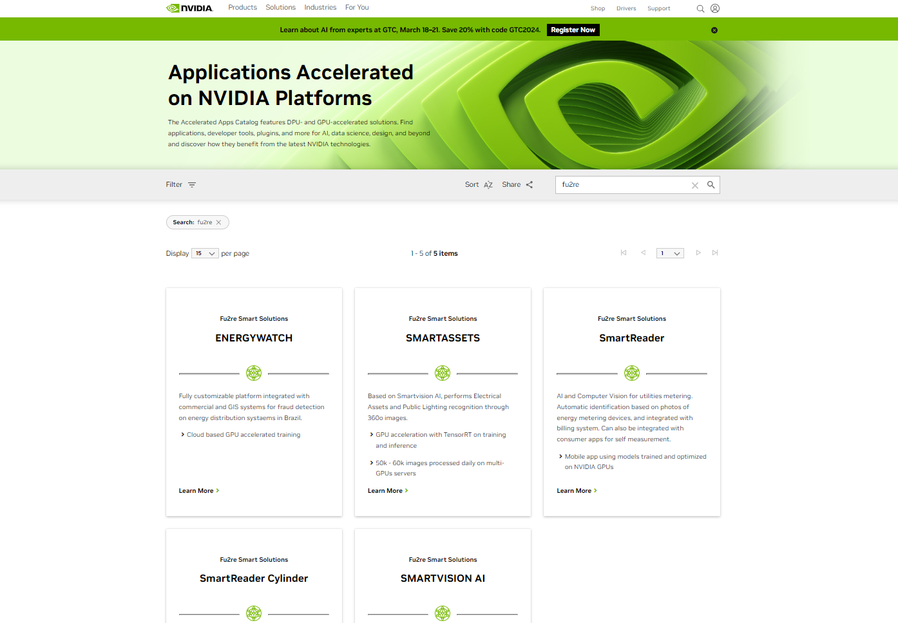The height and width of the screenshot is (623, 898).
Task: Click Learn More on the SmartReader card
Action: [577, 491]
